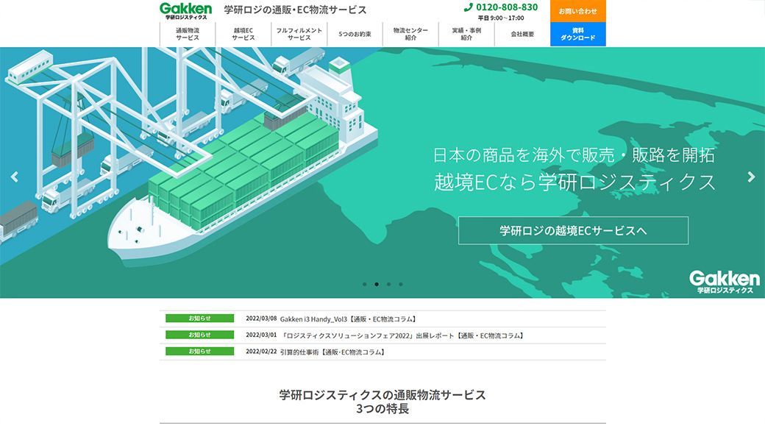
Task: Click the 学研ロジの通販・EC物流サービス header title
Action: coord(295,10)
